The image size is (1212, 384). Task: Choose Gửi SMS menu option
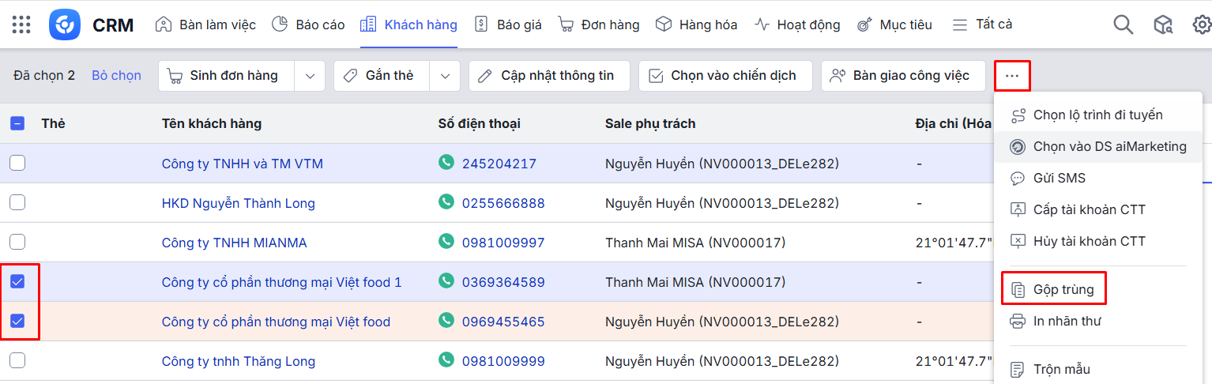1059,178
